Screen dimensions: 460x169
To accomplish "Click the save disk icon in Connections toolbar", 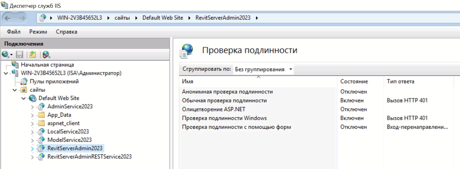I will [20, 55].
